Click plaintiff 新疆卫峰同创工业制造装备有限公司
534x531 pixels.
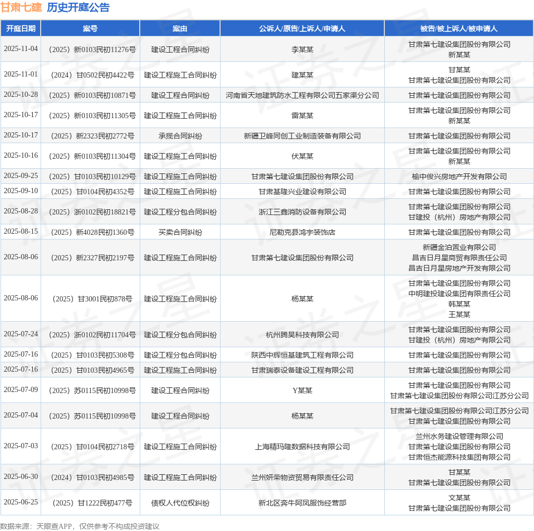click(x=302, y=136)
